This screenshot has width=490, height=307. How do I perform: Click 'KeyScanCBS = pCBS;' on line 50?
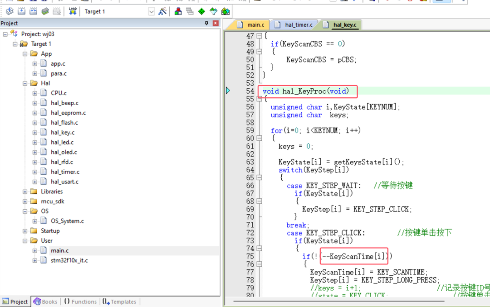[321, 60]
